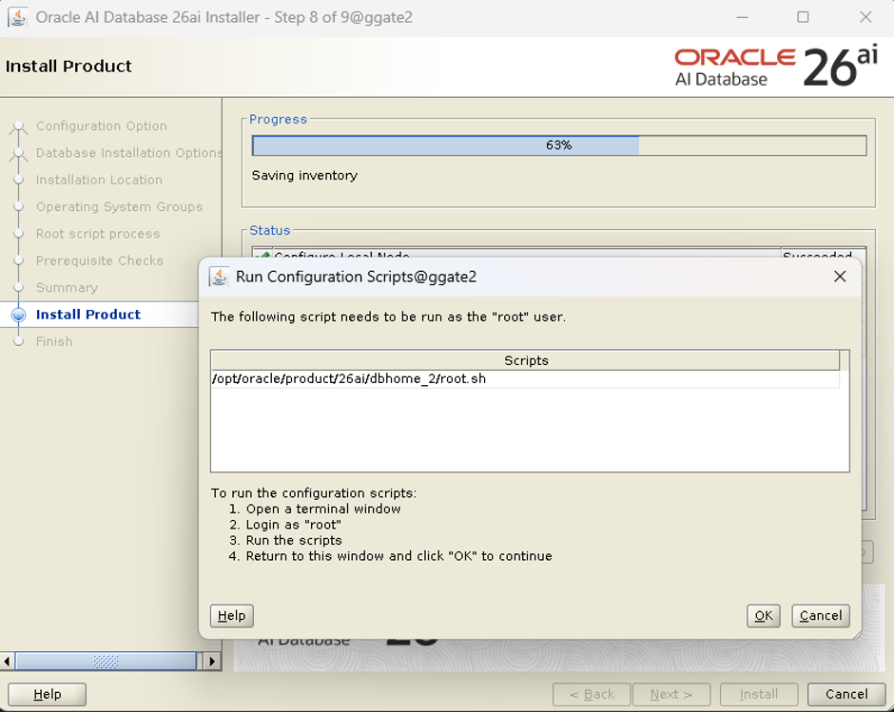Select the Installation Location step
Screen dimensions: 894x712
pos(99,180)
